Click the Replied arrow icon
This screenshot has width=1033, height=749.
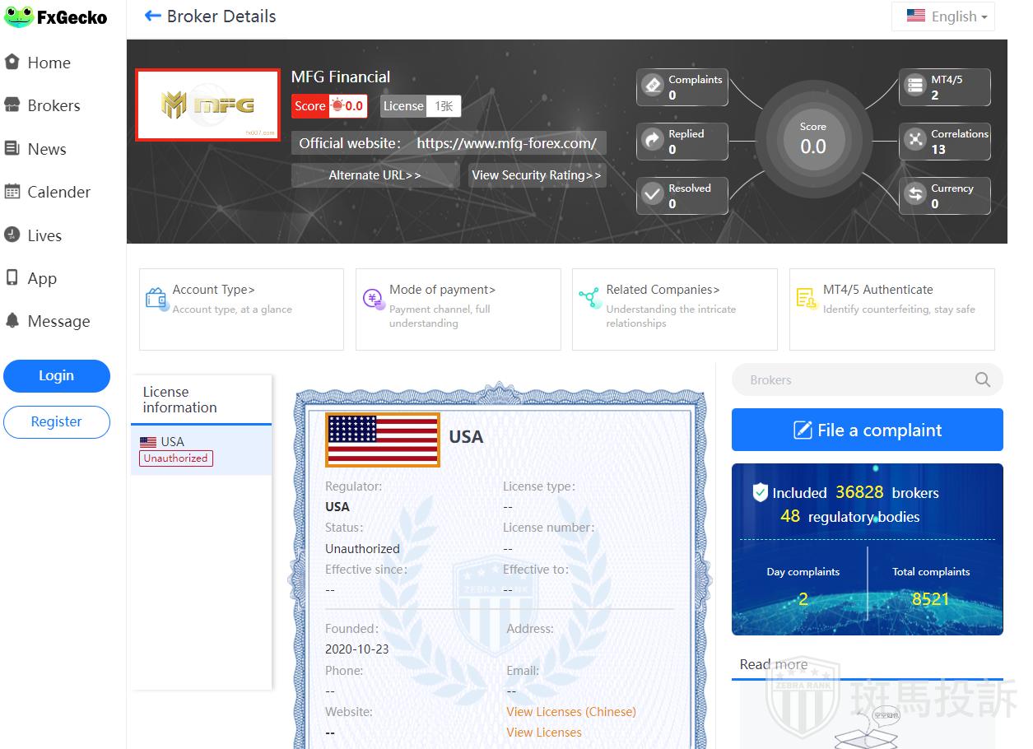(653, 141)
